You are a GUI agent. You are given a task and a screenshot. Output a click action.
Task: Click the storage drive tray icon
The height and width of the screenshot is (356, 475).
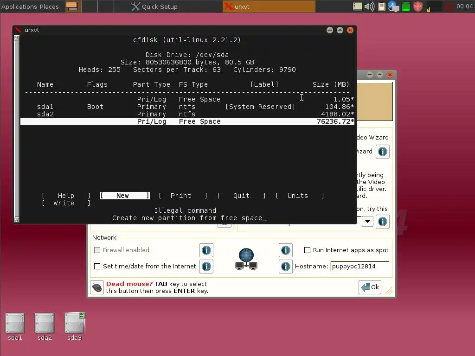(358, 6)
